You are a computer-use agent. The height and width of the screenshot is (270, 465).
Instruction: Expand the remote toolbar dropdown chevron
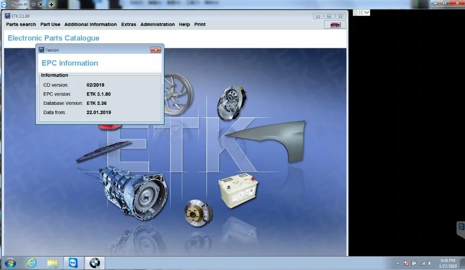[x=367, y=13]
